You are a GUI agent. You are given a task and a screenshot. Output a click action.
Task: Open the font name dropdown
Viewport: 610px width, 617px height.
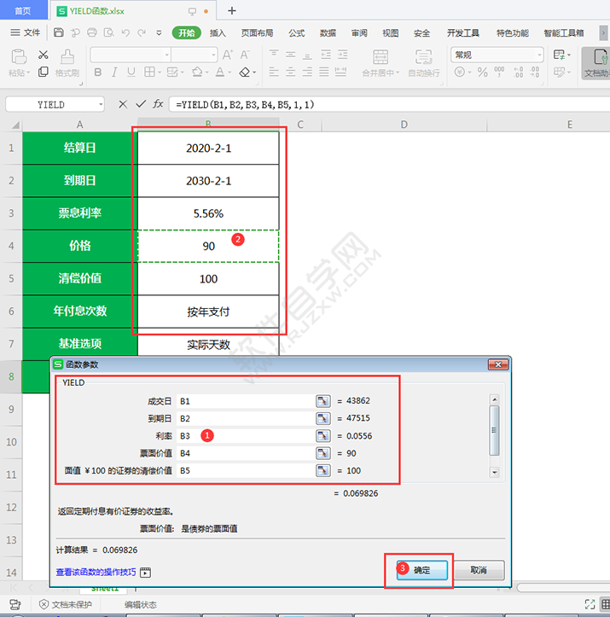167,55
